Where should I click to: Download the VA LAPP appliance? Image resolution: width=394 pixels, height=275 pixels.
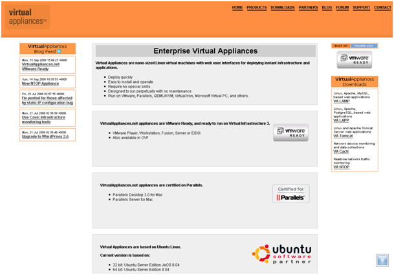coord(341,120)
